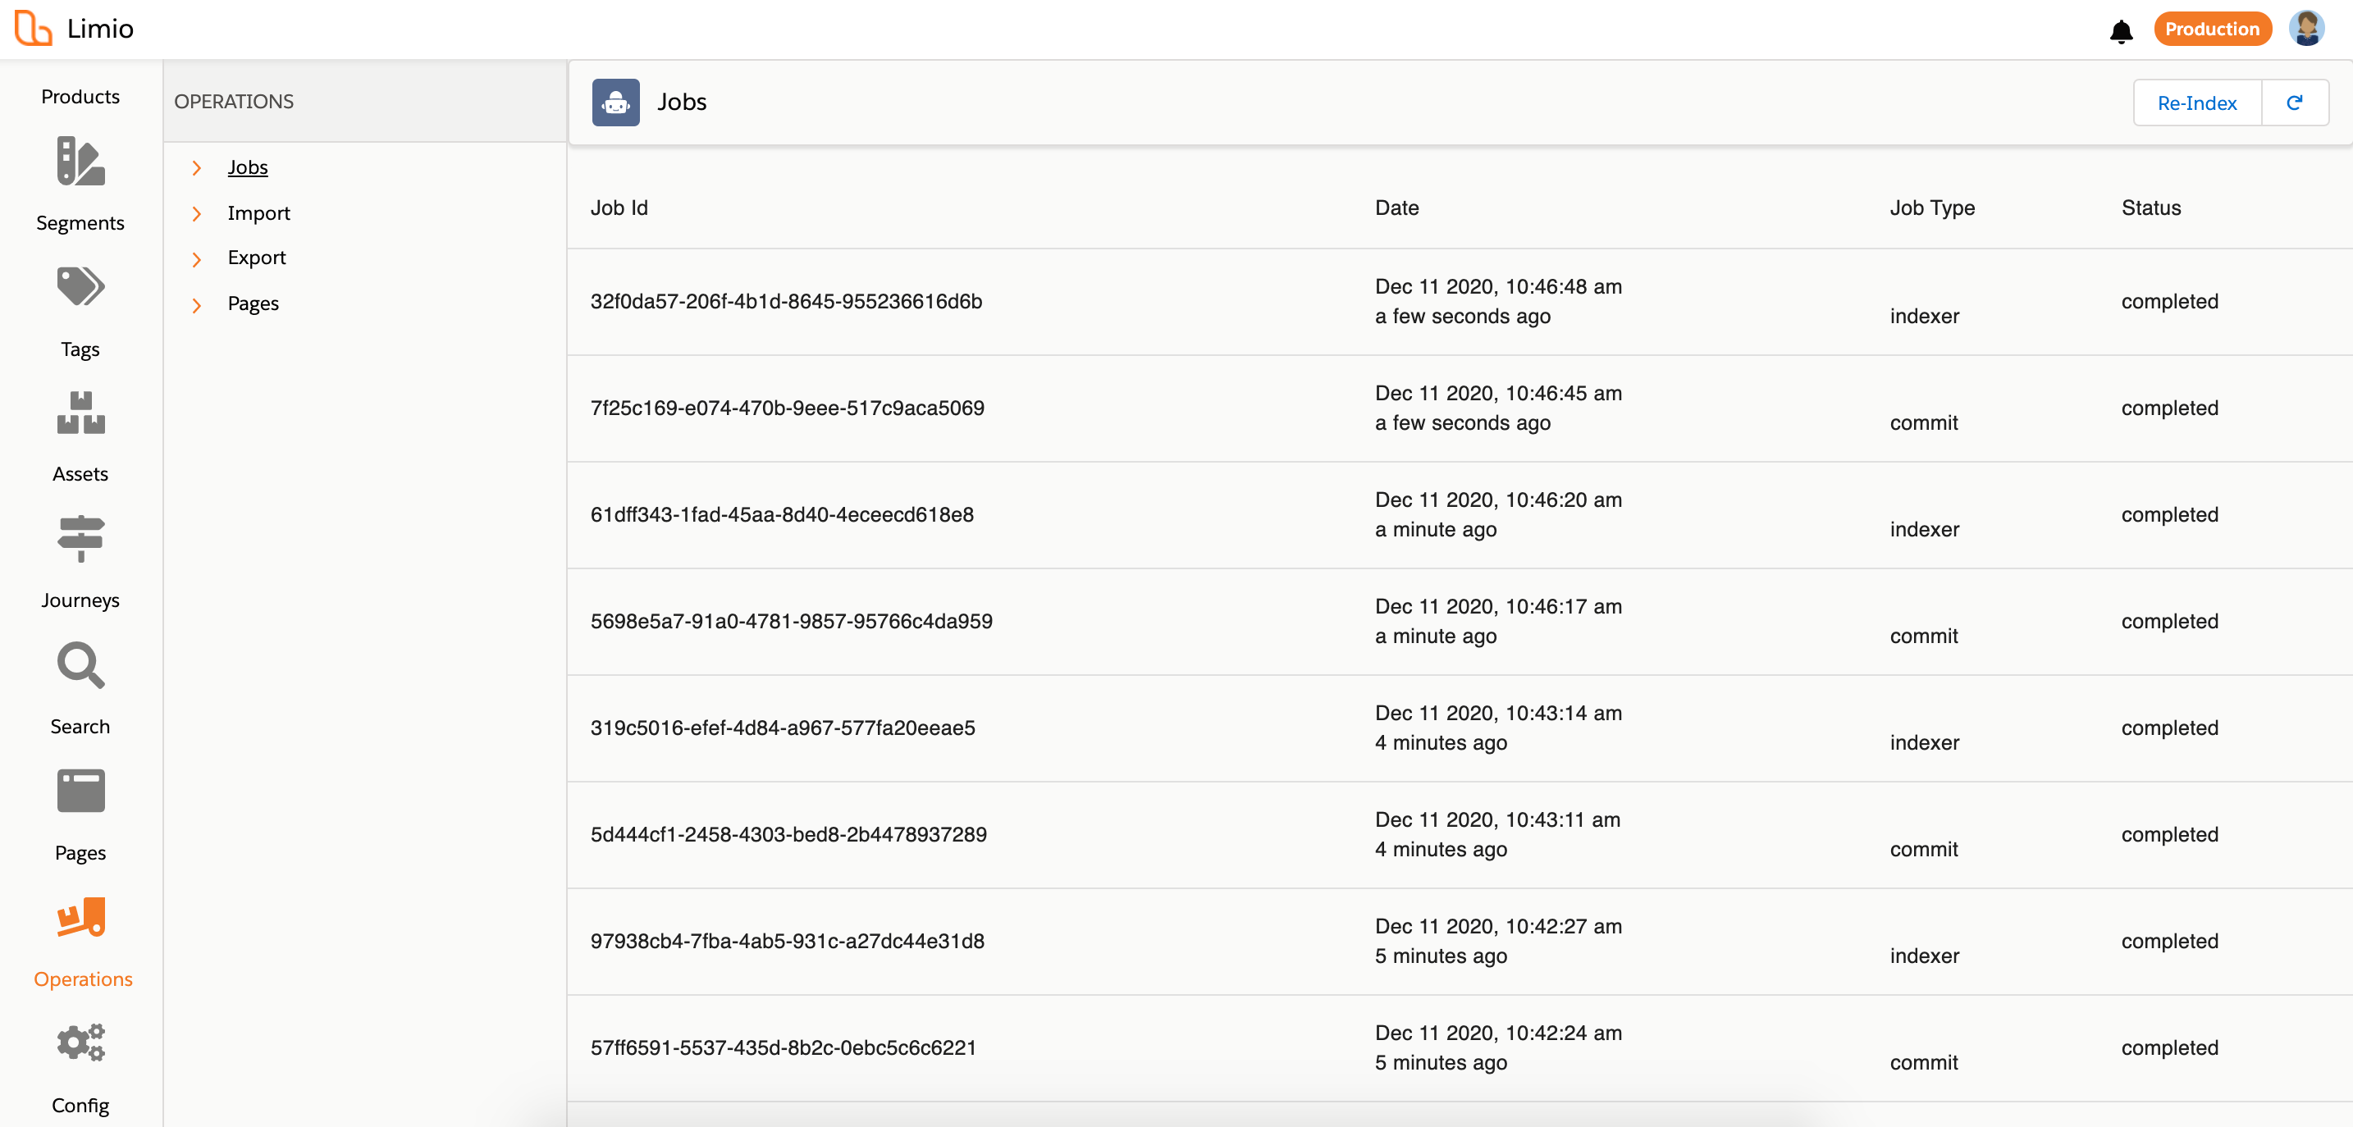Open Segments via its sidebar icon
The width and height of the screenshot is (2353, 1127).
[x=80, y=161]
